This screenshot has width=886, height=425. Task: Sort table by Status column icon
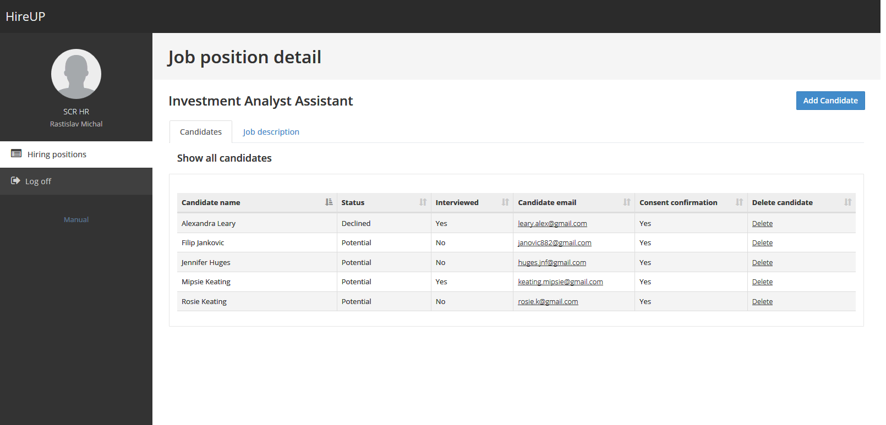(423, 202)
